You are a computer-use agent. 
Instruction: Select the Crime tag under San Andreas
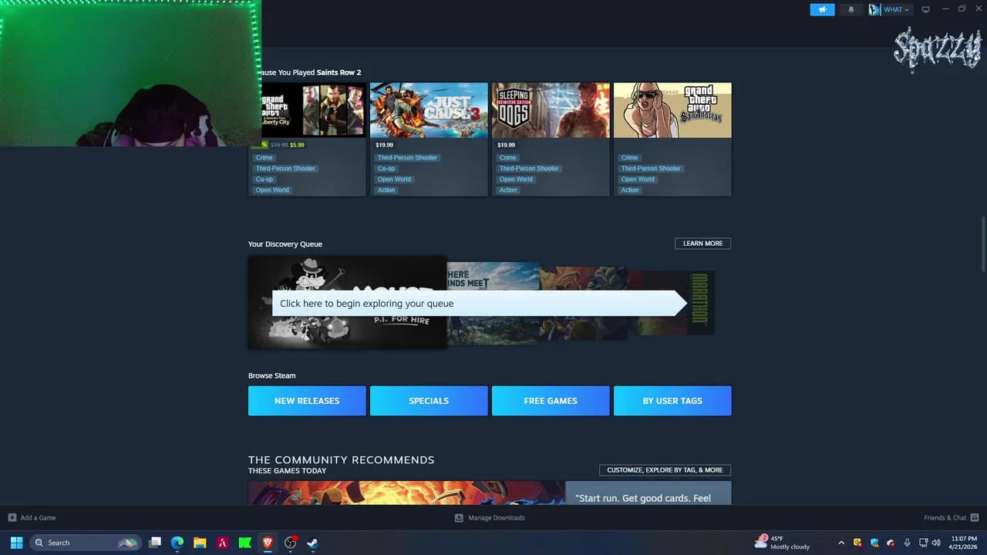(x=630, y=157)
